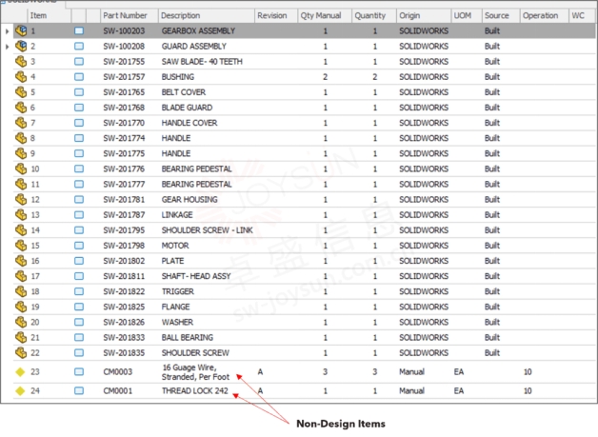Click the Source column header
Image resolution: width=598 pixels, height=437 pixels.
(501, 15)
